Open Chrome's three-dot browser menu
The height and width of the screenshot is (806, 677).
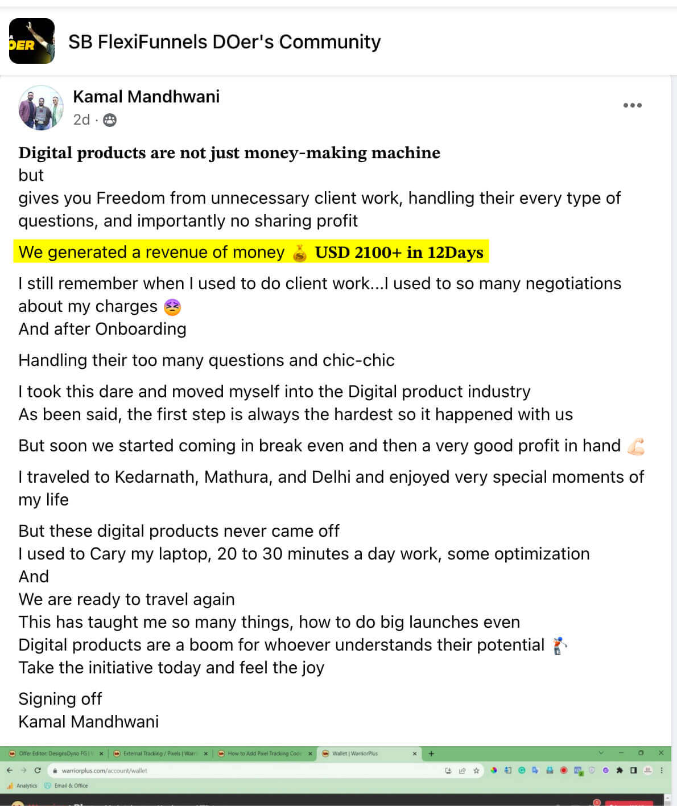point(662,771)
